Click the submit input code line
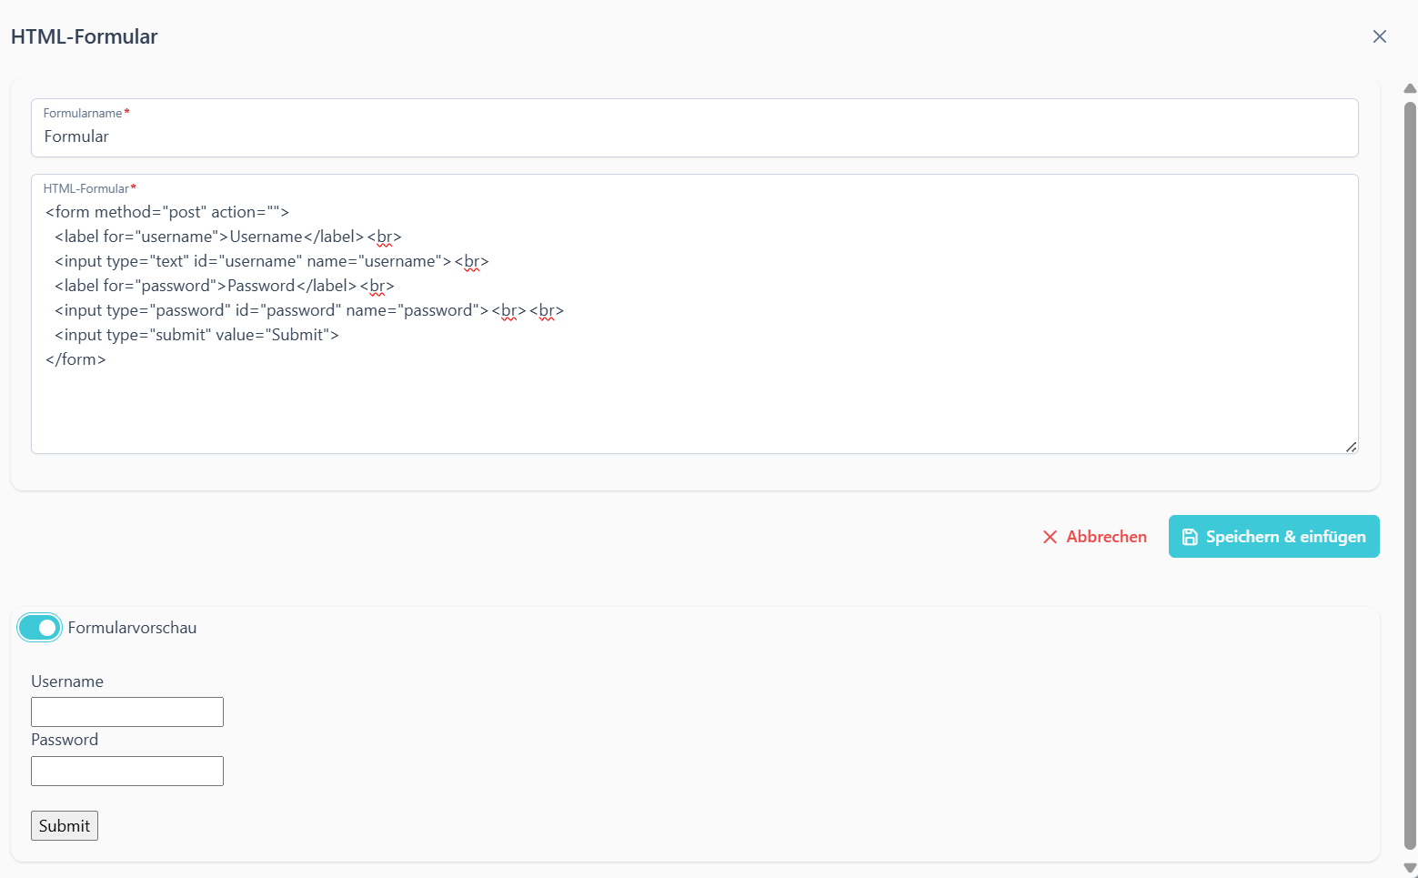This screenshot has height=878, width=1418. (196, 335)
